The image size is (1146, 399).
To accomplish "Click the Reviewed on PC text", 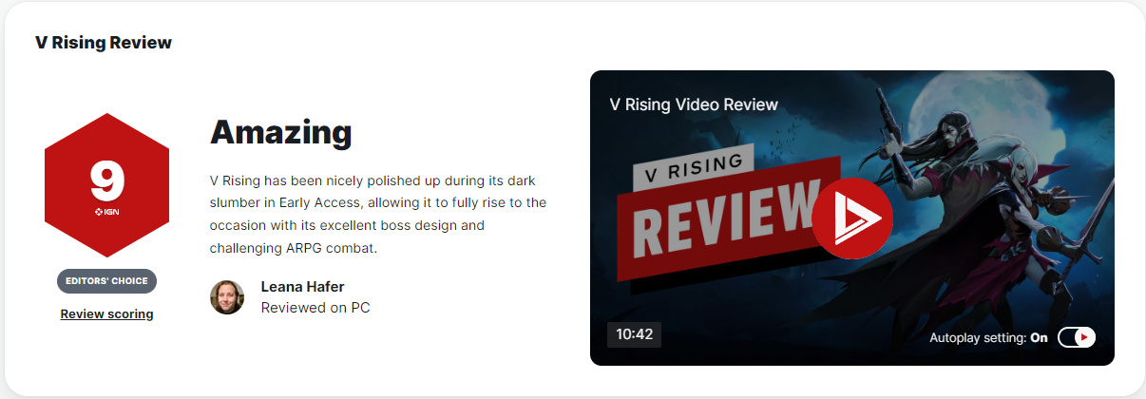I will (315, 308).
